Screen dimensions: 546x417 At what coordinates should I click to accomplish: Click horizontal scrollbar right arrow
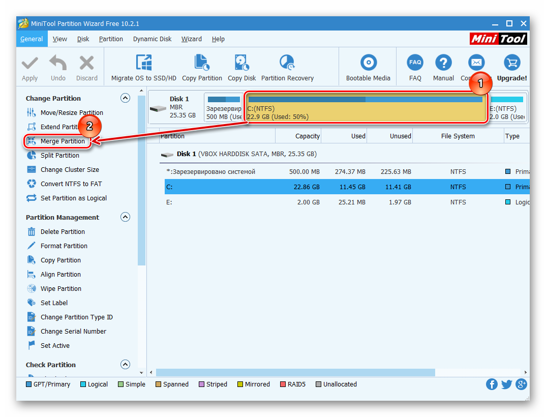coord(526,372)
